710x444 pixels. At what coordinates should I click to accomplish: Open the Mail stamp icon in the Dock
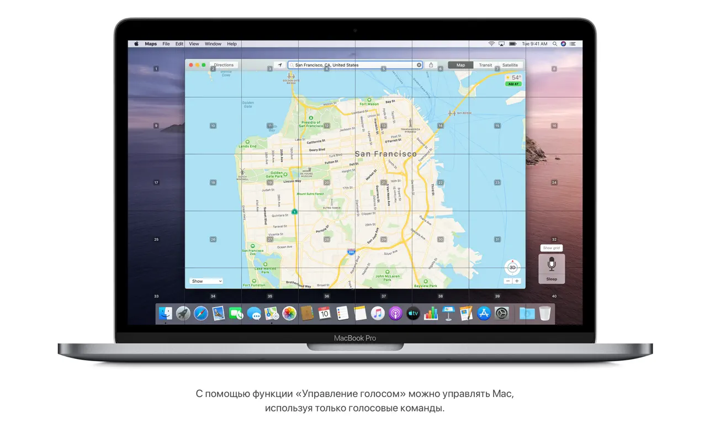(219, 314)
